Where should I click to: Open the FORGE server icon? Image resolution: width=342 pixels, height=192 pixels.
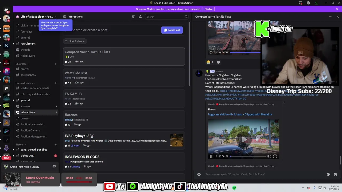click(6, 28)
